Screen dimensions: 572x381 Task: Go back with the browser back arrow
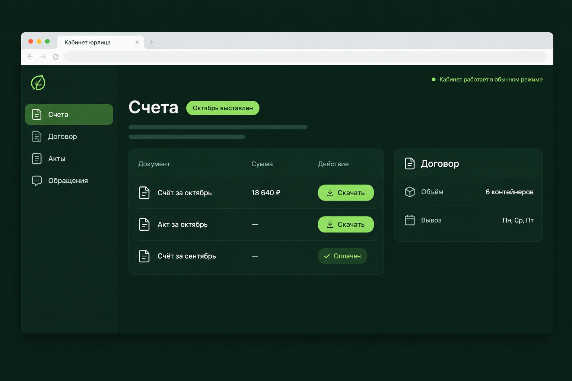pyautogui.click(x=30, y=57)
